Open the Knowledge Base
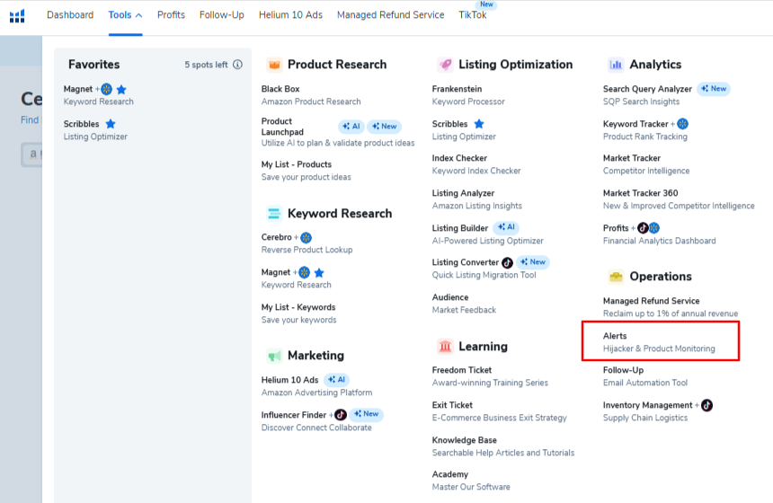 465,440
